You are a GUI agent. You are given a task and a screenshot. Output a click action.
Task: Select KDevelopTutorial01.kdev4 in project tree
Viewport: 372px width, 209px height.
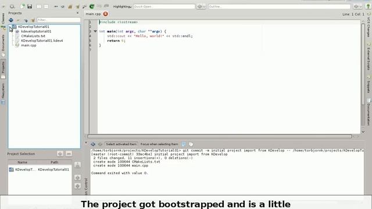pyautogui.click(x=42, y=41)
